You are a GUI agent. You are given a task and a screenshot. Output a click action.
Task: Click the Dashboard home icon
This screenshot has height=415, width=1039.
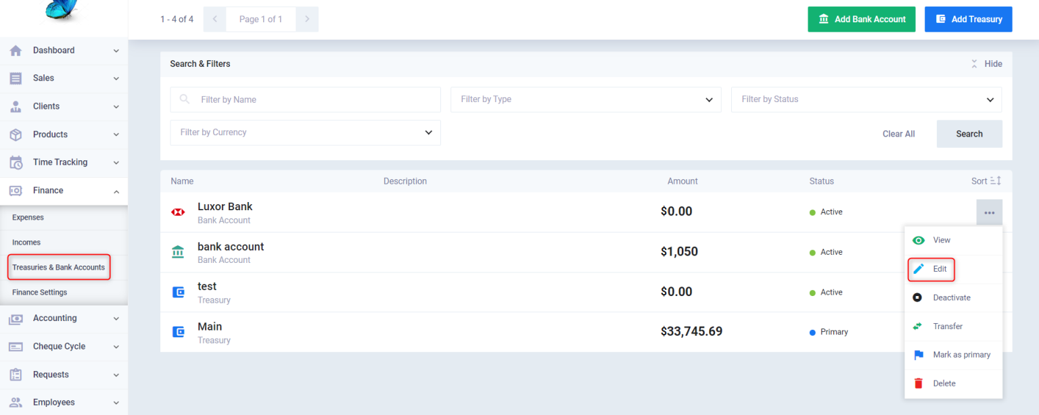pyautogui.click(x=16, y=51)
